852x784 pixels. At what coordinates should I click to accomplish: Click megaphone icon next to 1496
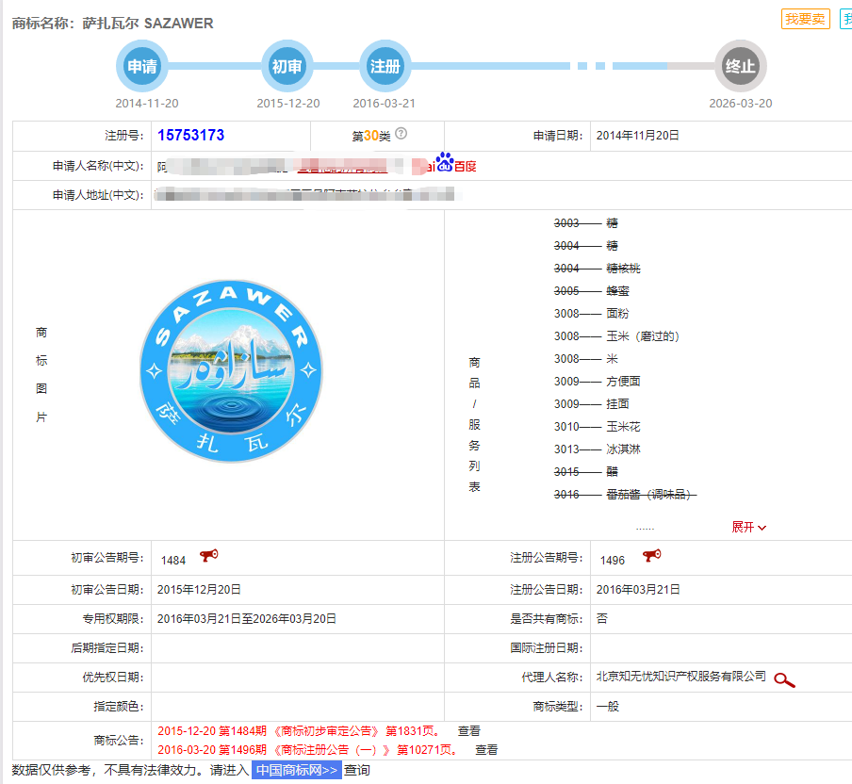(x=651, y=557)
